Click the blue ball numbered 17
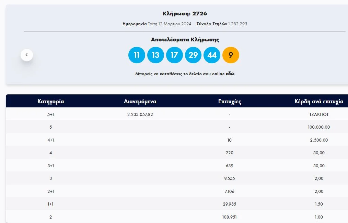Screen dimensions: 348x223 coord(174,55)
